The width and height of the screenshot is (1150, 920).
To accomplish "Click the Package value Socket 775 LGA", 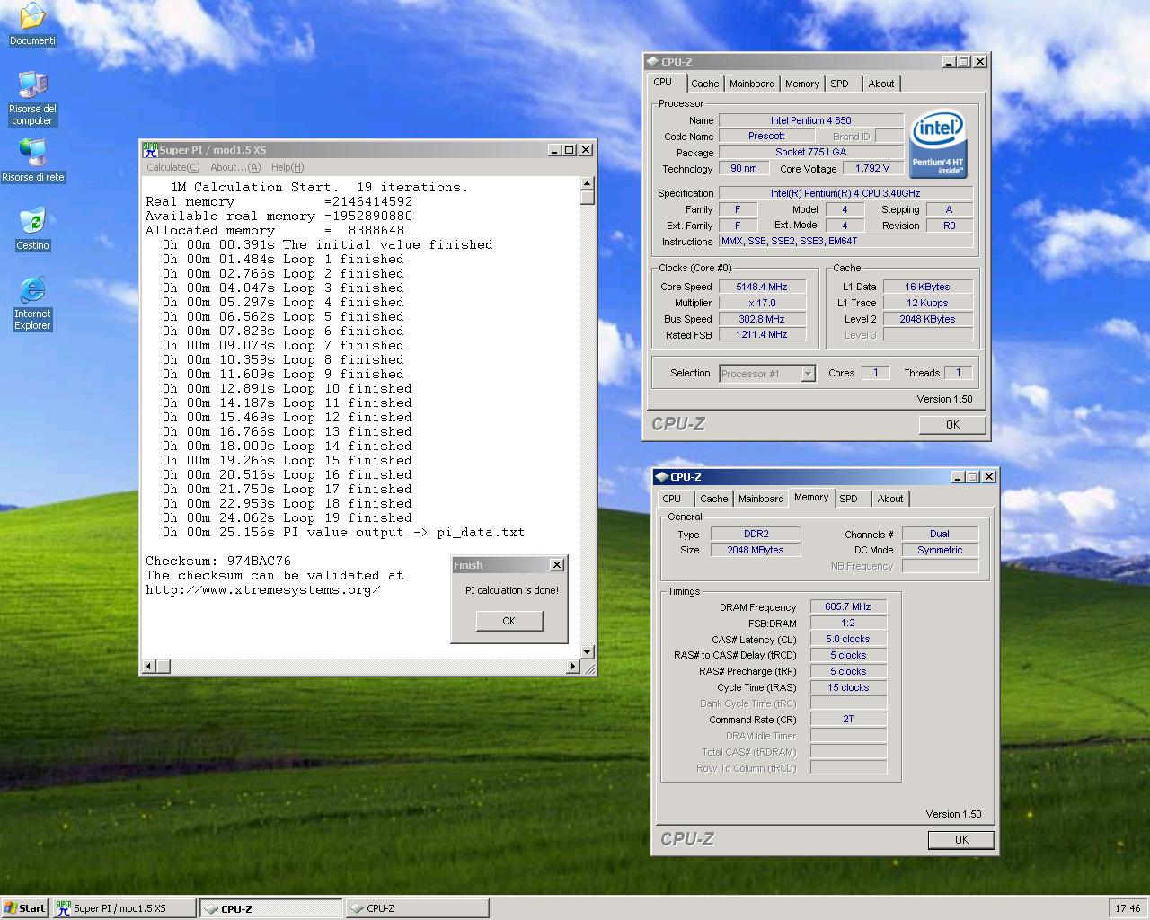I will (811, 152).
